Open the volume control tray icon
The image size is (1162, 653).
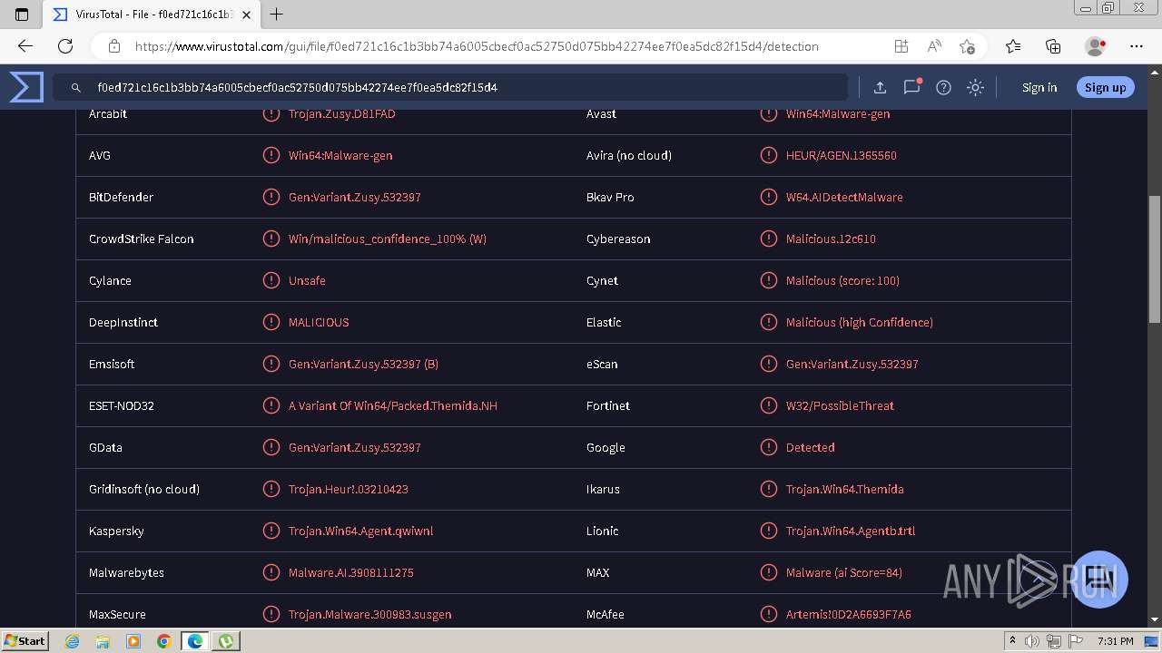point(1033,641)
